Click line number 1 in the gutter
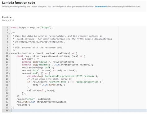 coord(7,27)
